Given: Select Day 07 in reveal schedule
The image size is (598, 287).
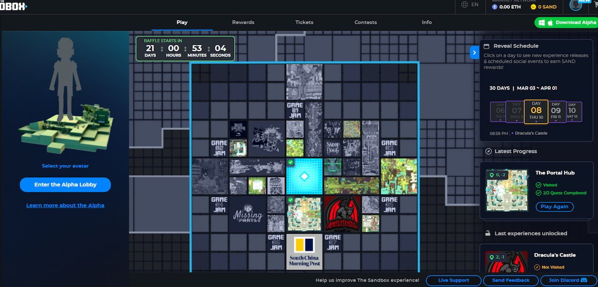Looking at the screenshot, I should click(516, 111).
